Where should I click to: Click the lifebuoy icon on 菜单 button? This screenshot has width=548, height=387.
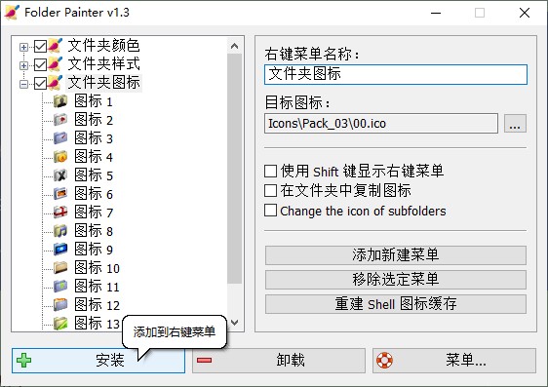(384, 361)
